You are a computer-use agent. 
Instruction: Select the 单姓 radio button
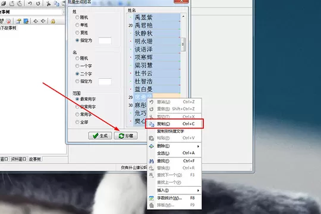coord(81,25)
